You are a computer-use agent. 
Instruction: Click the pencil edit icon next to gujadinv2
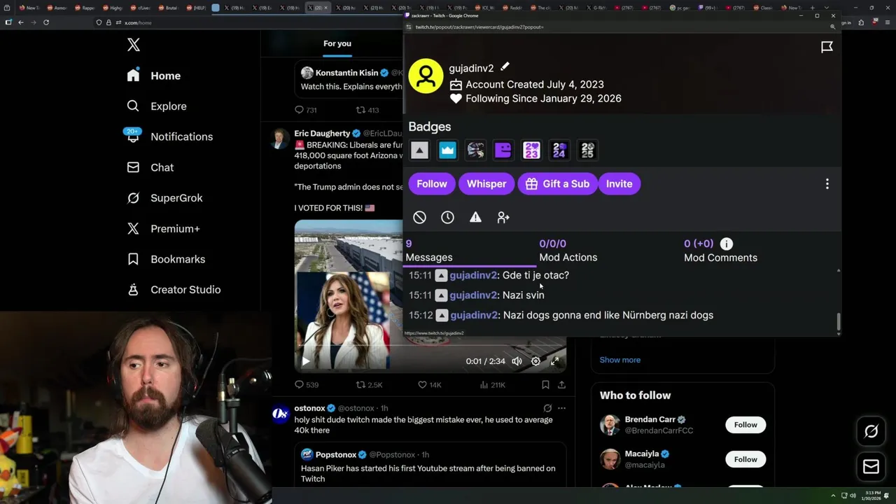(x=505, y=66)
